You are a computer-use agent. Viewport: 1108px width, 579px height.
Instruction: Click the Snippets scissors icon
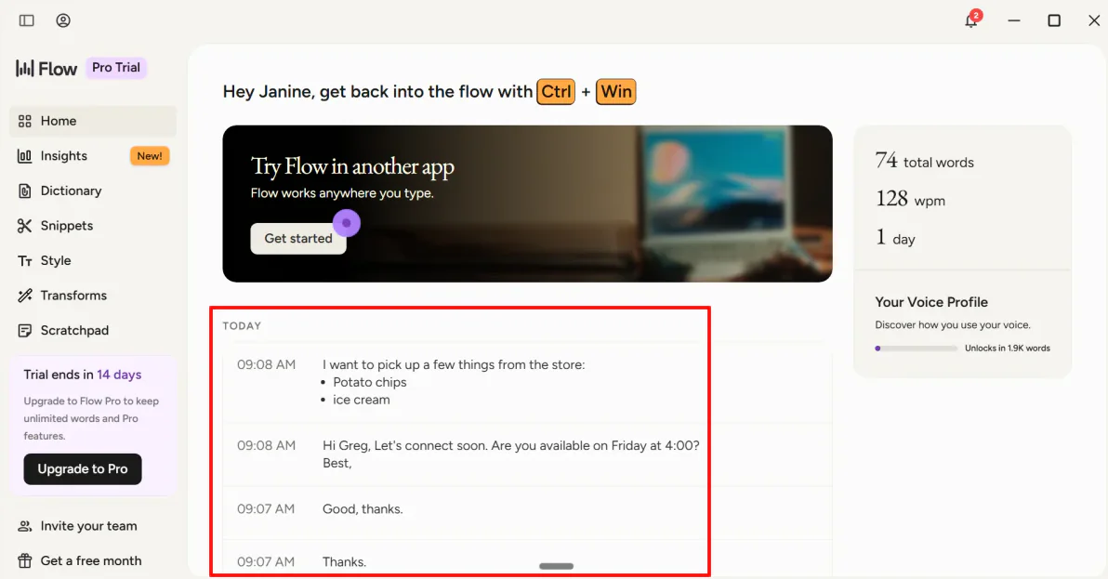pos(25,226)
